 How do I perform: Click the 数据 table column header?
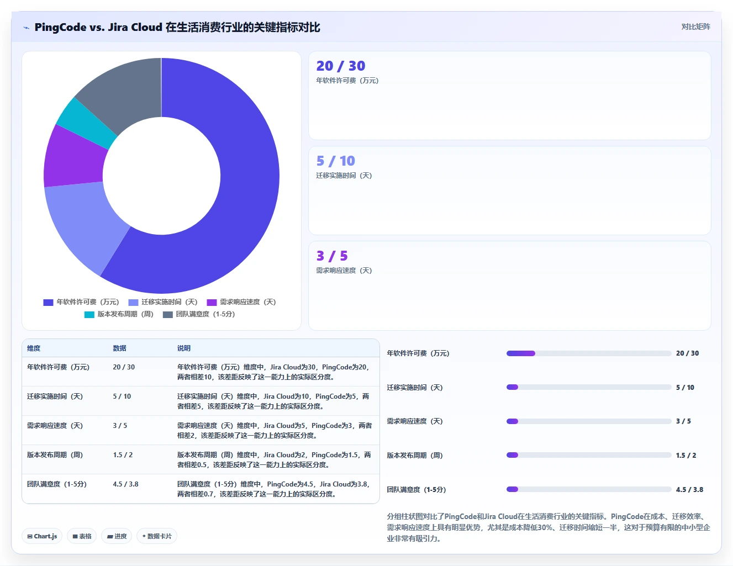(119, 348)
